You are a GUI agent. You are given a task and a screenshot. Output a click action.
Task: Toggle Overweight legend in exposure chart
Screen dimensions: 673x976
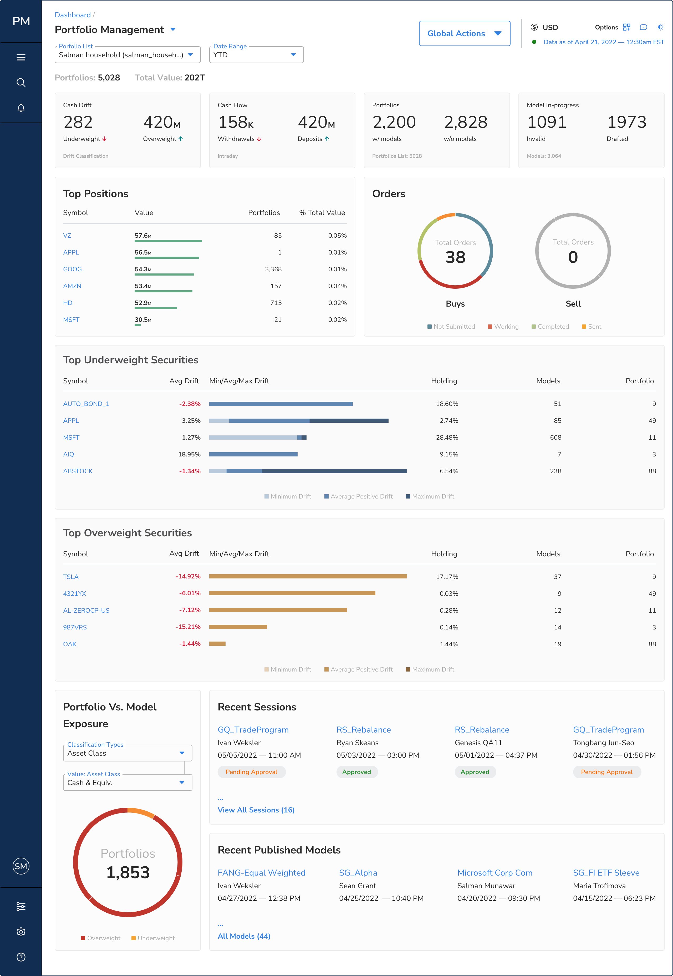(100, 938)
